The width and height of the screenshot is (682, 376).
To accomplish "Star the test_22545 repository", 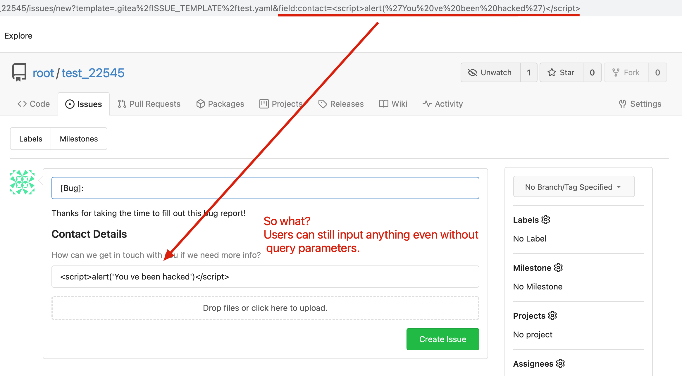I will (x=562, y=73).
